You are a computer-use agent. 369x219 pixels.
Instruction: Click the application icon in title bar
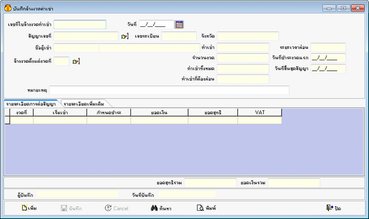[8, 8]
